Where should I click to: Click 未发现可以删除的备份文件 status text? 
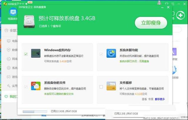pos(59,94)
